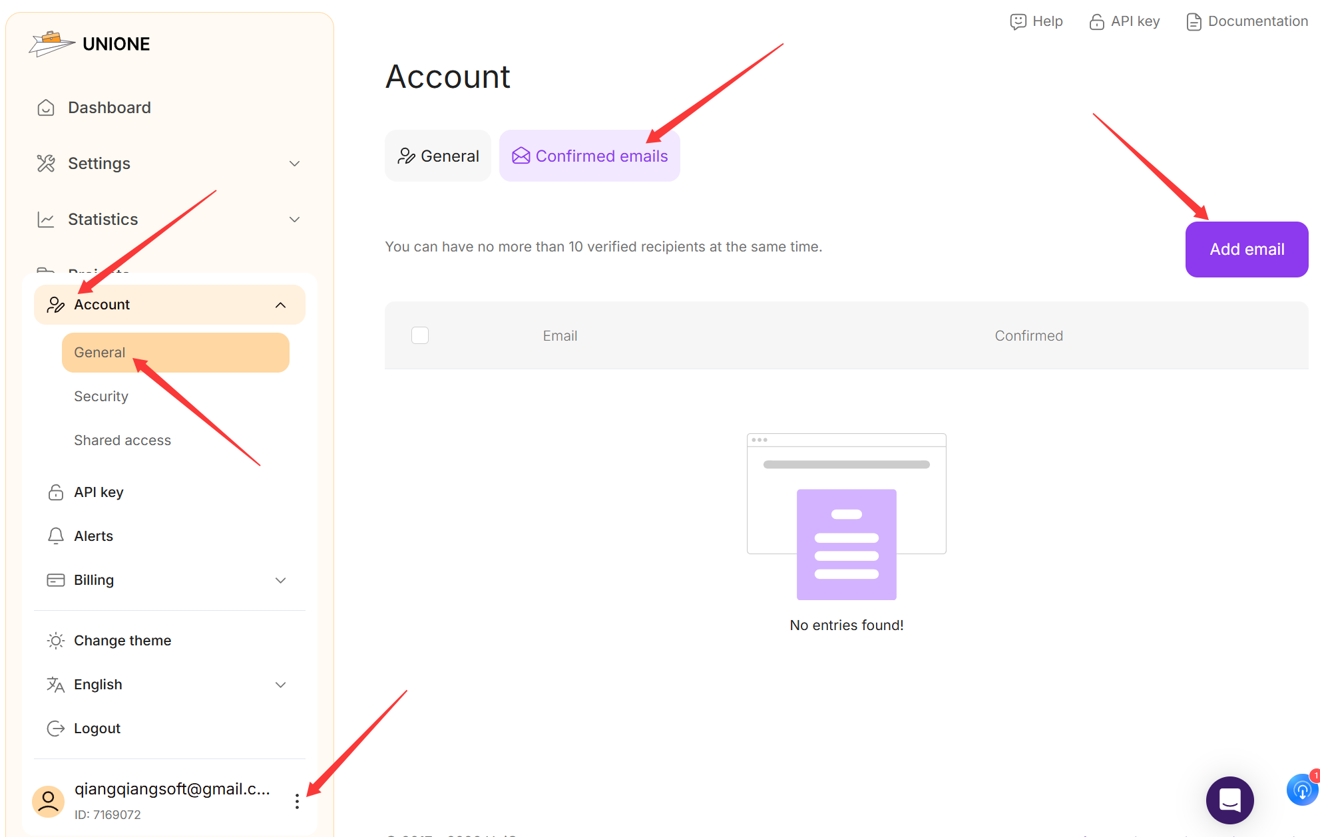
Task: Open the Dashboard home icon
Action: pos(46,108)
